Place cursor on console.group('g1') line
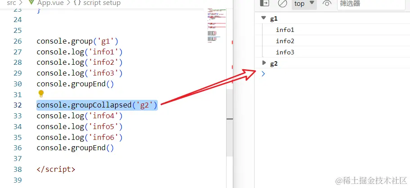Image resolution: width=410 pixels, height=188 pixels. coord(78,41)
